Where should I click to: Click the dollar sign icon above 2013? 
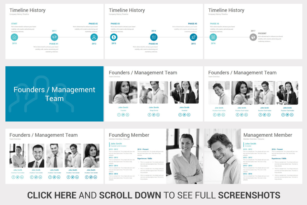click(114, 37)
